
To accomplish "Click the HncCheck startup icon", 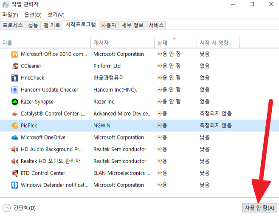I will coord(15,78).
